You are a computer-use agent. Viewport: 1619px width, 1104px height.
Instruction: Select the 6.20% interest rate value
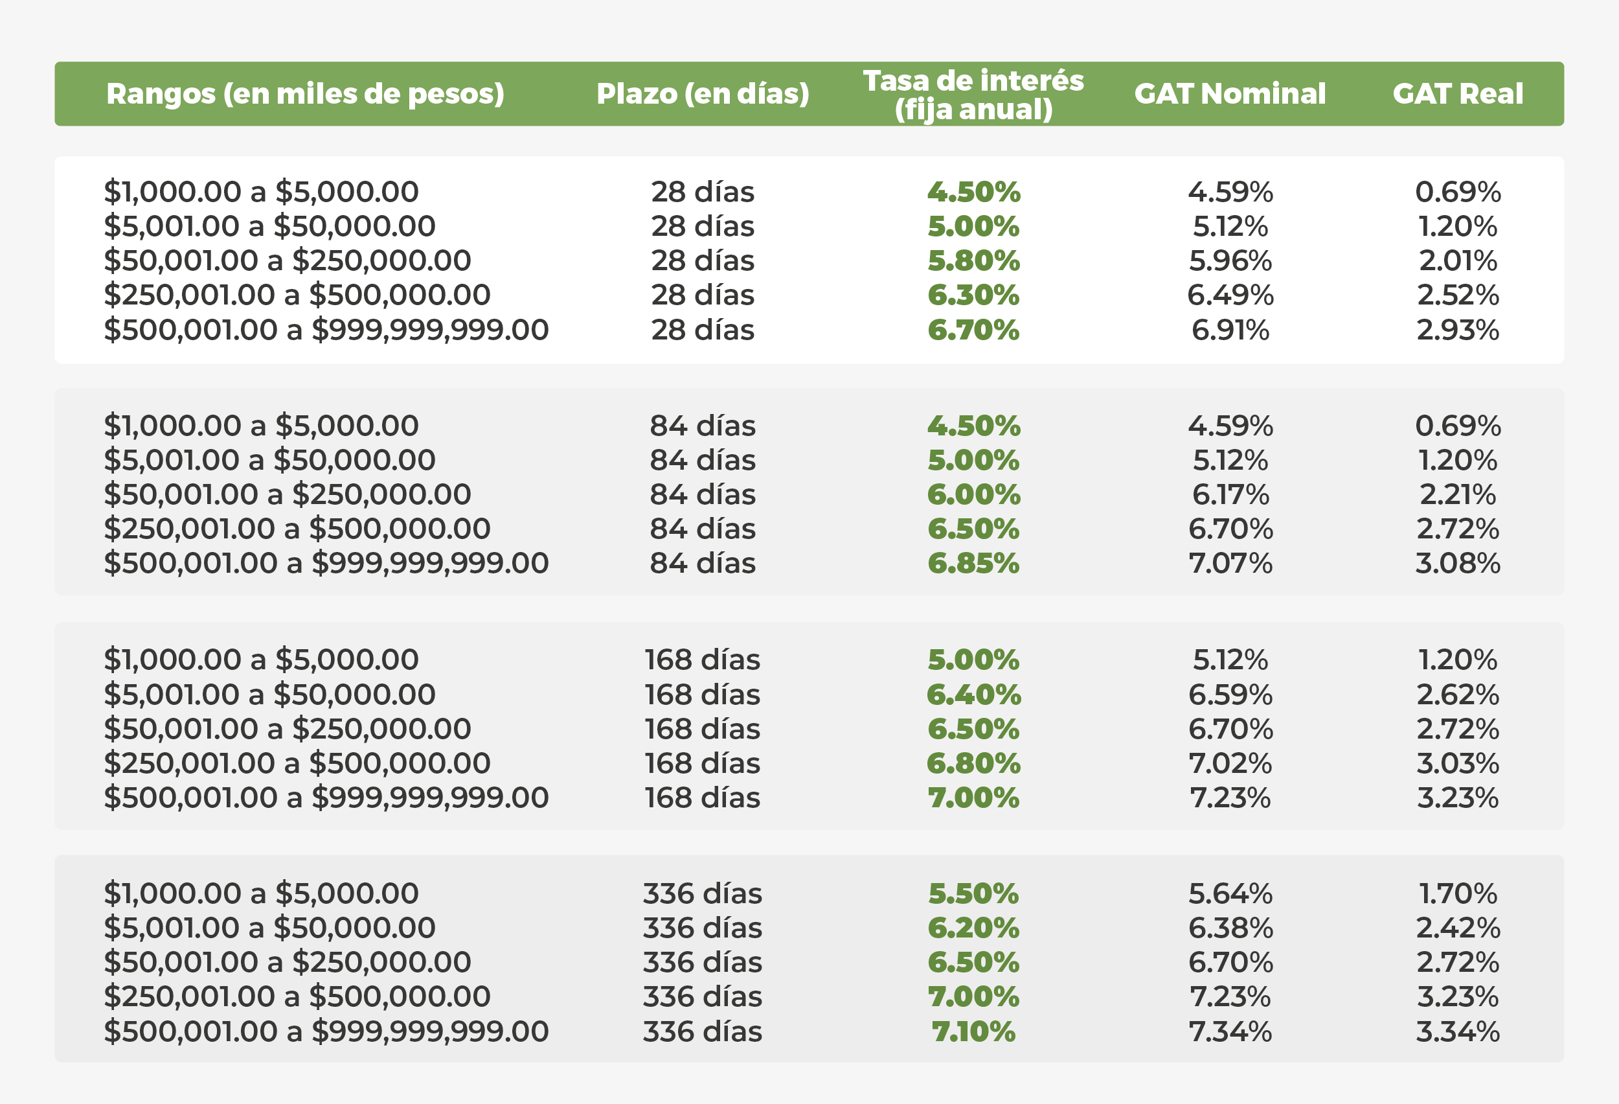973,928
